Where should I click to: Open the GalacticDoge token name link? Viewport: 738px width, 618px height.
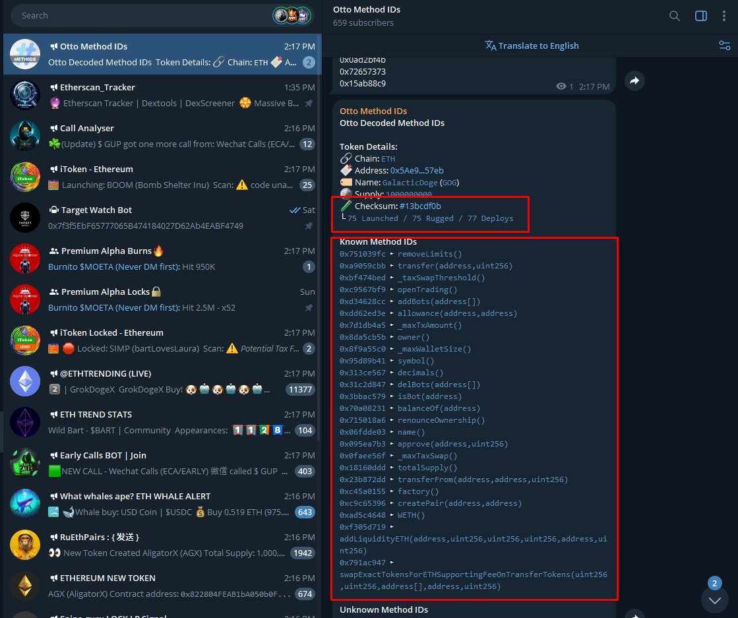[x=410, y=183]
